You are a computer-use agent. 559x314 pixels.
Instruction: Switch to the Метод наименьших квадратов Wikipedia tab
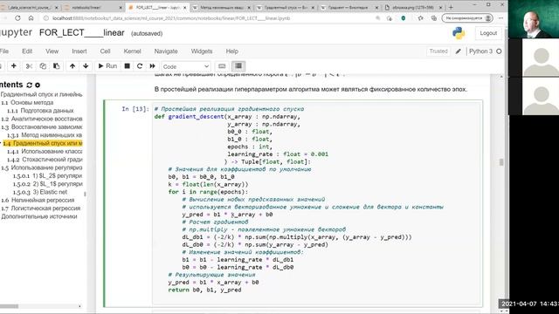[x=221, y=7]
